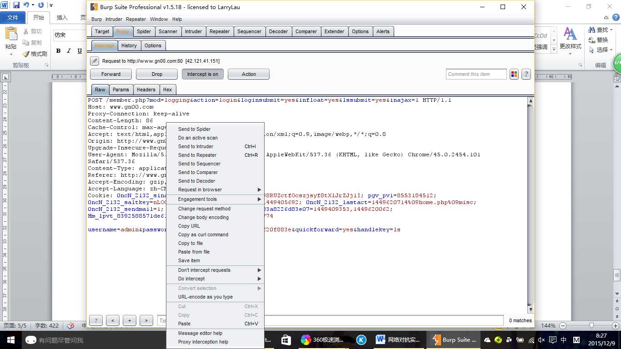The image size is (621, 349).
Task: Click the Format Painter brush icon in Word
Action: point(26,54)
